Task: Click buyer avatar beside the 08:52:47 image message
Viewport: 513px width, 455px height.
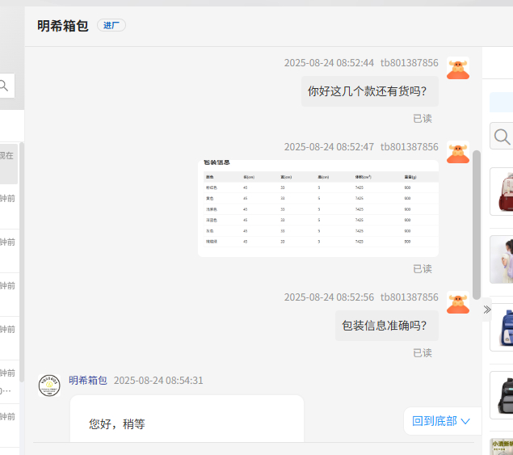Action: [458, 153]
